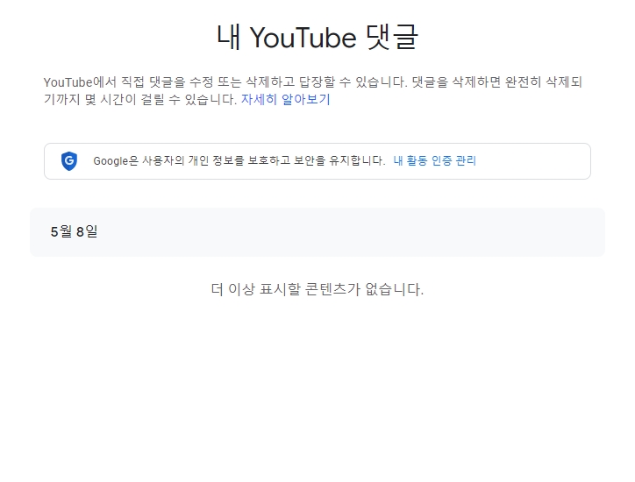Click the 내 YouTube 댓글 page title
The image size is (635, 482).
[317, 37]
